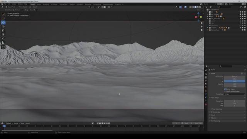Expand the Output panel
Image resolution: width=247 pixels, height=139 pixels.
(x=213, y=115)
